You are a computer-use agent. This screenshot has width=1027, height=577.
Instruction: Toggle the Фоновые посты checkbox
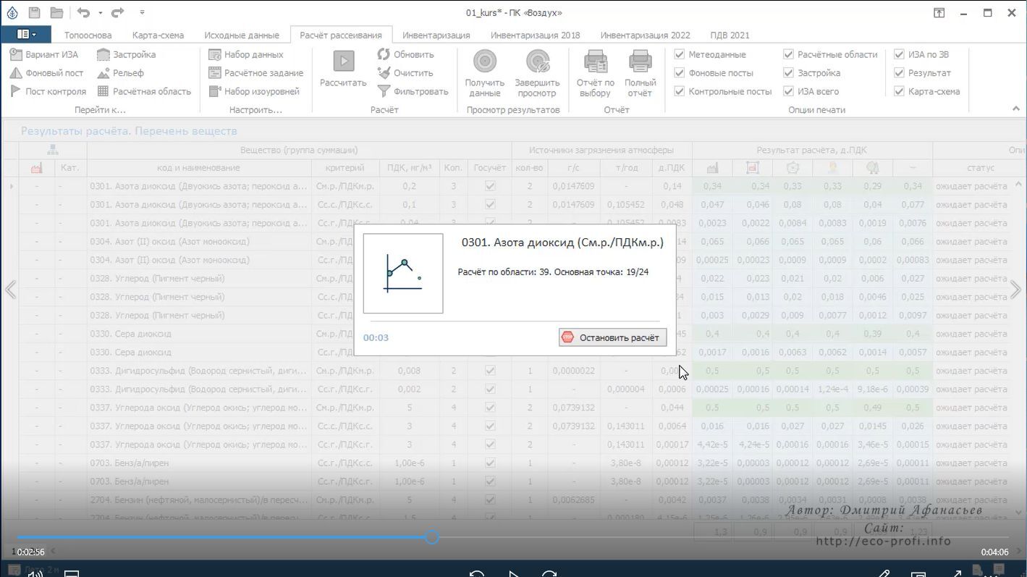coord(680,73)
